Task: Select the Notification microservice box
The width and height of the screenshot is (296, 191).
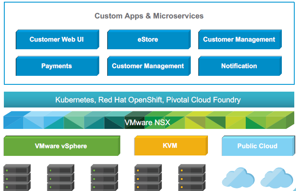Action: [240, 66]
